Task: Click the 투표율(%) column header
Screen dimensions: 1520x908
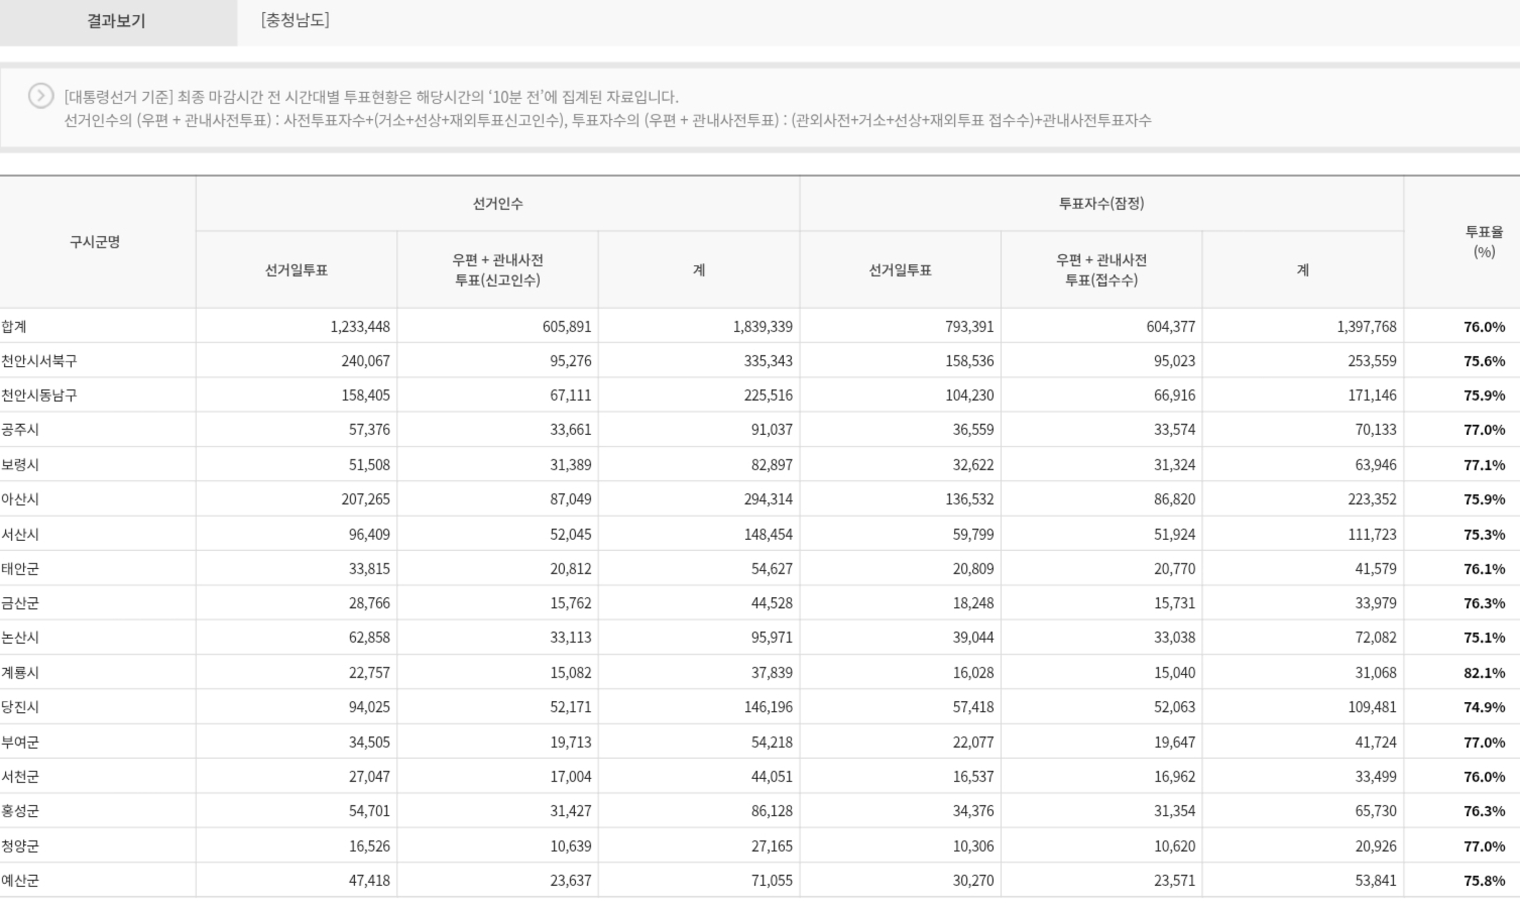Action: [x=1483, y=242]
